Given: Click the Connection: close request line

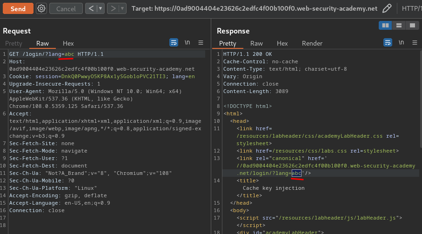Looking at the screenshot, I should pyautogui.click(x=37, y=210).
